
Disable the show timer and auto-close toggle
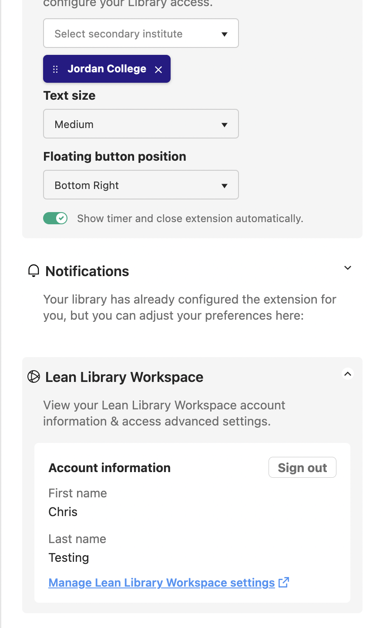[55, 218]
